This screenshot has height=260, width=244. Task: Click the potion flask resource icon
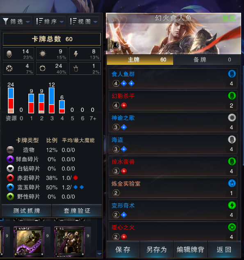point(76,69)
